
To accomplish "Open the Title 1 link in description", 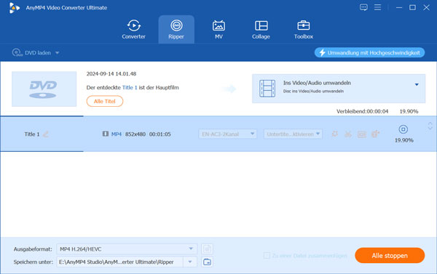I will click(x=130, y=87).
